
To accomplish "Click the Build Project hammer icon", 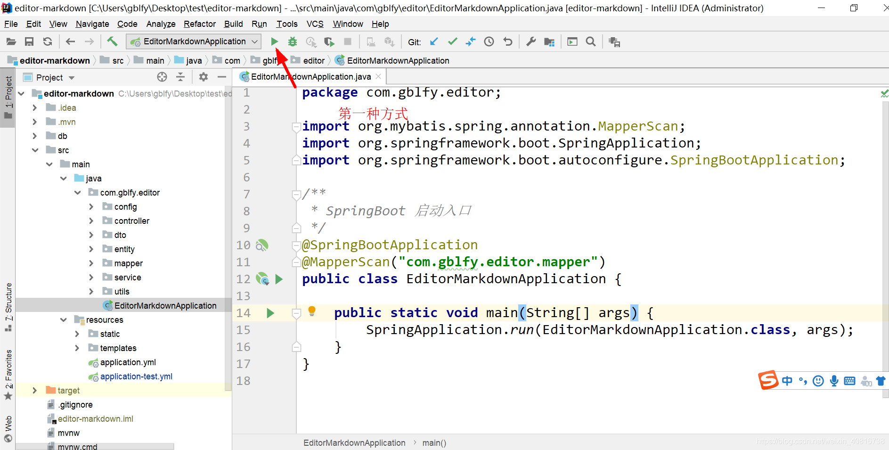I will pos(112,41).
